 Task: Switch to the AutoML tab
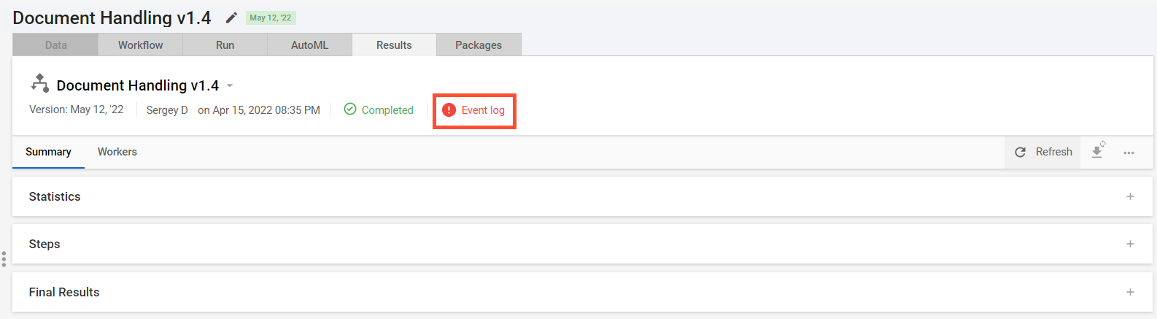tap(309, 45)
